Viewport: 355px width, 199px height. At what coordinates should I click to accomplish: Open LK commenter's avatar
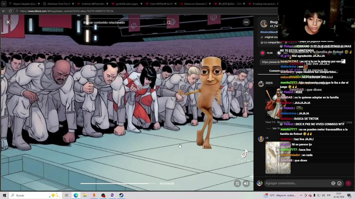[261, 139]
